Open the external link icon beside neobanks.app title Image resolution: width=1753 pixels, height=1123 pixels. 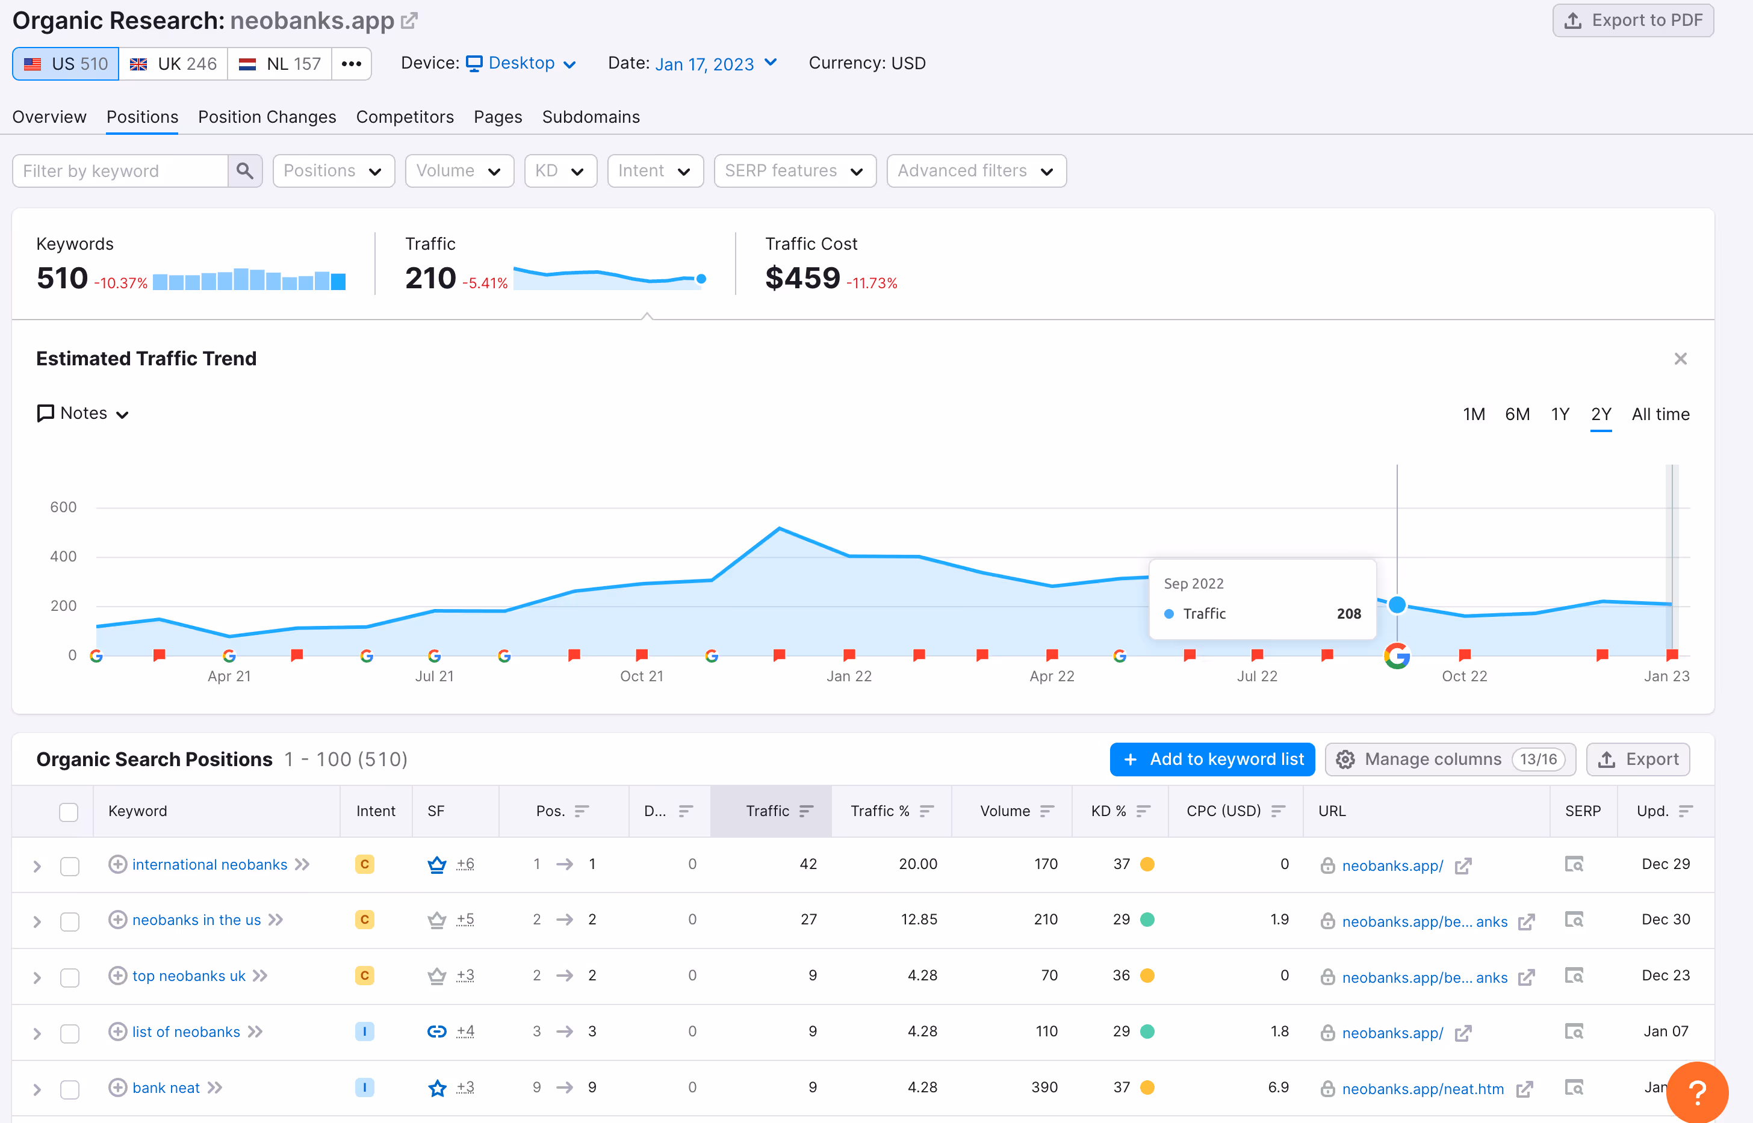pos(410,20)
